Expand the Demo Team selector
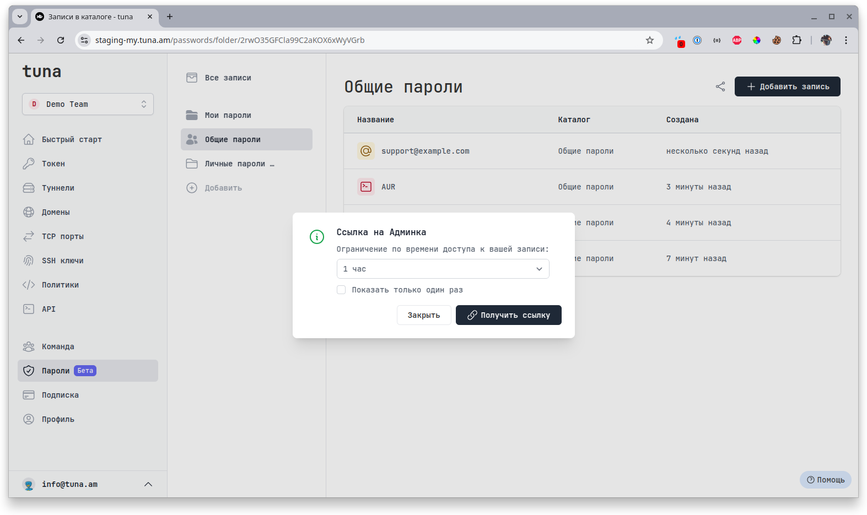This screenshot has height=515, width=867. [88, 104]
